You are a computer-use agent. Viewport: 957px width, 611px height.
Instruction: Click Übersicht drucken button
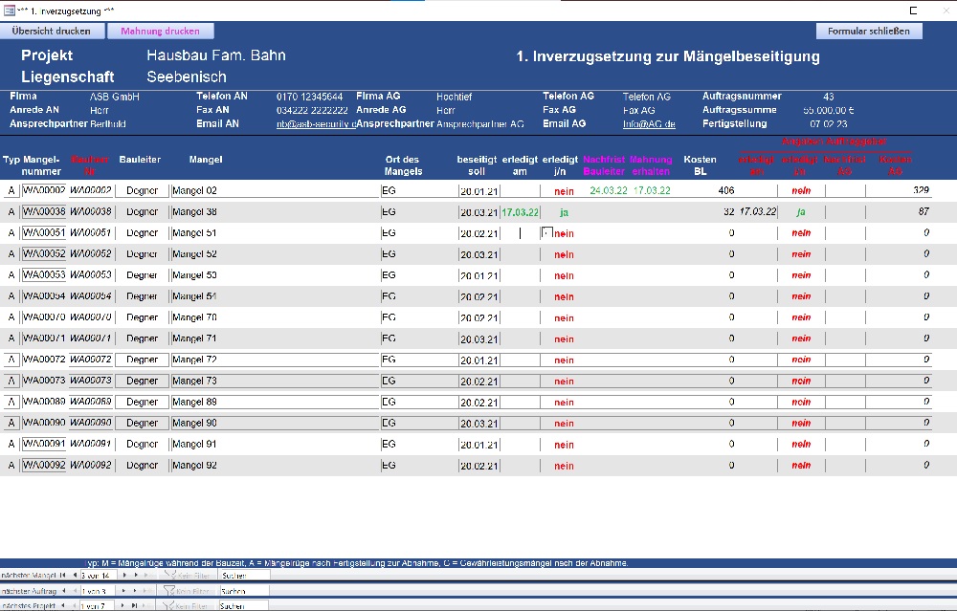point(52,32)
